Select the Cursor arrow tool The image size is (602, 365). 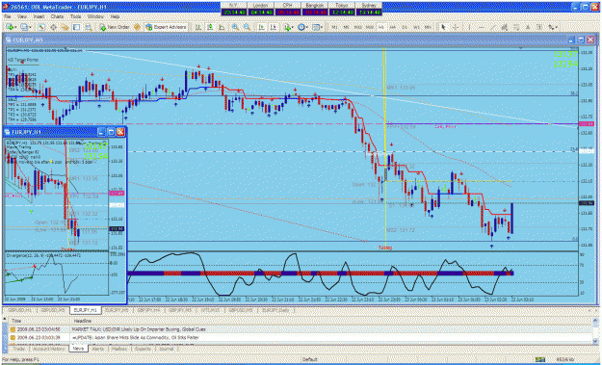(443, 27)
